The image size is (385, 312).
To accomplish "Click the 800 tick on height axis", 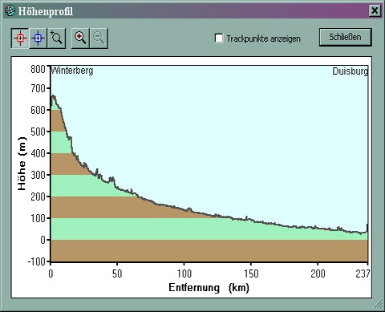I will tap(38, 69).
